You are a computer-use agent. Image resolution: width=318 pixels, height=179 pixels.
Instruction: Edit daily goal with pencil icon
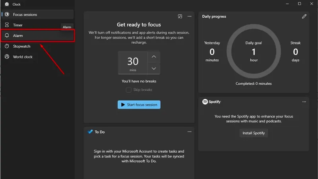(x=304, y=16)
